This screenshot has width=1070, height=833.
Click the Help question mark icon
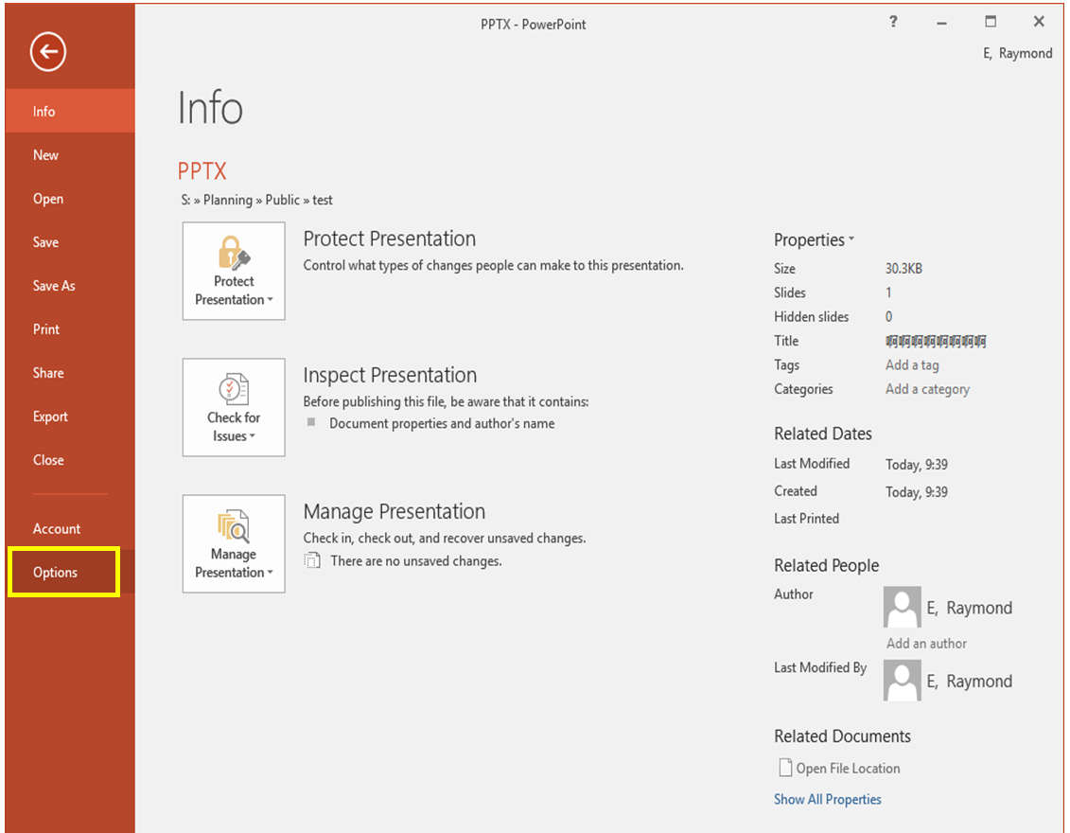pos(892,22)
